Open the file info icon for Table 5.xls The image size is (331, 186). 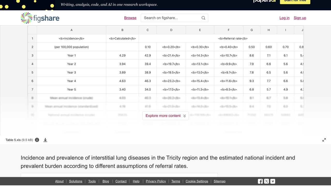point(37,140)
